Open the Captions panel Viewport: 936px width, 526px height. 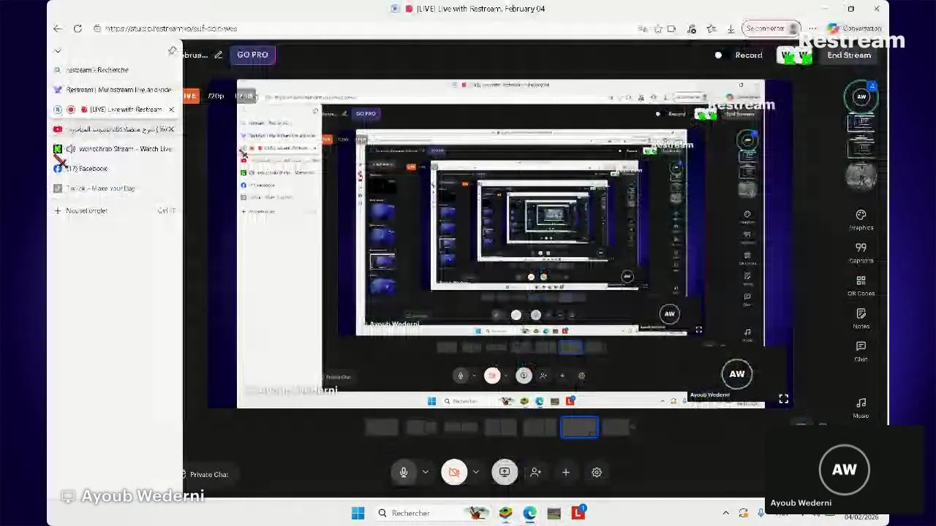(861, 253)
